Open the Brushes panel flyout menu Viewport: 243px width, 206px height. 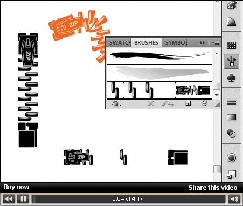tap(216, 43)
